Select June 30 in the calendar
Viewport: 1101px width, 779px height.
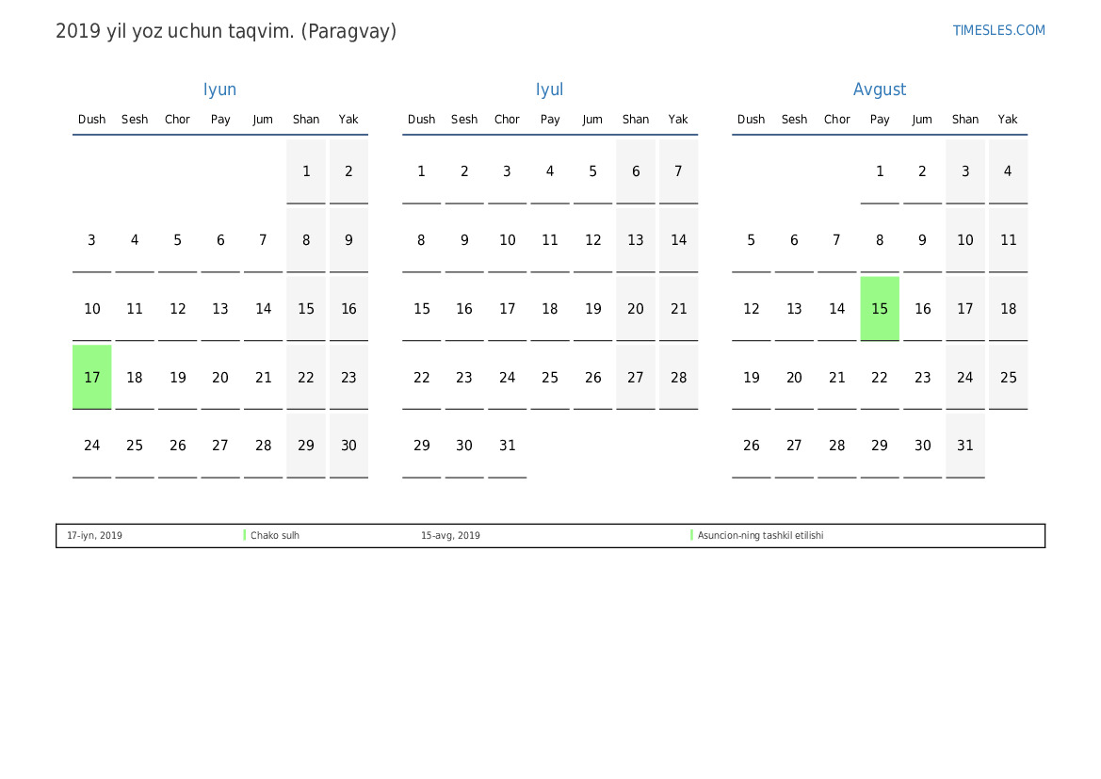coord(348,446)
